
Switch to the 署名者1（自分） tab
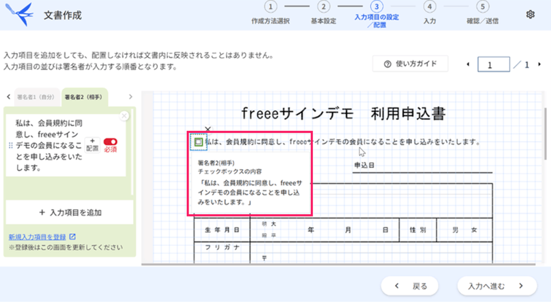[x=36, y=97]
